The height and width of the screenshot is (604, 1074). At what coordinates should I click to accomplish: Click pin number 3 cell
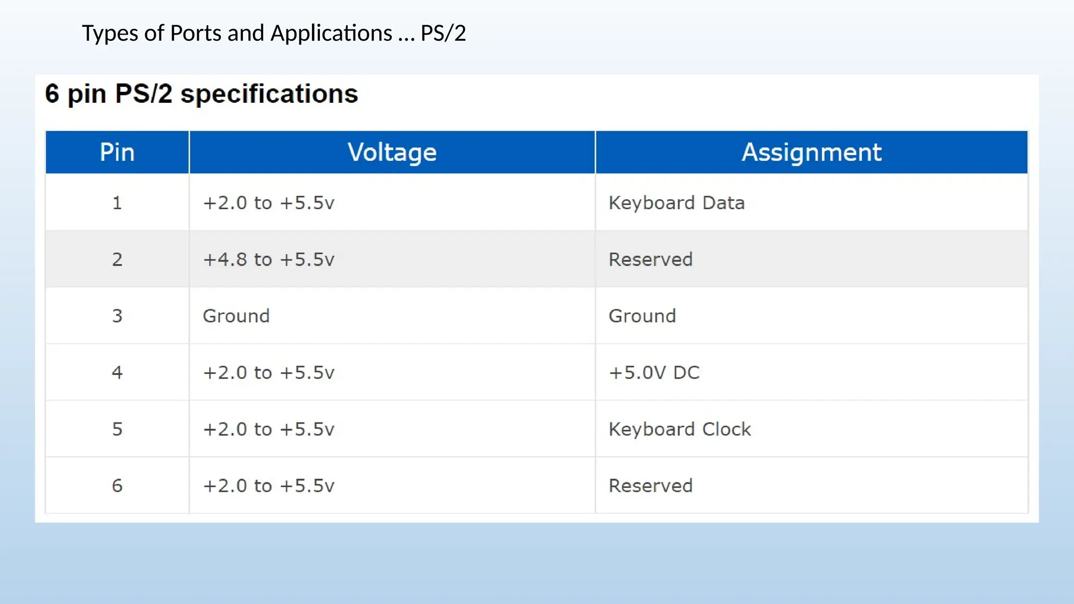117,316
